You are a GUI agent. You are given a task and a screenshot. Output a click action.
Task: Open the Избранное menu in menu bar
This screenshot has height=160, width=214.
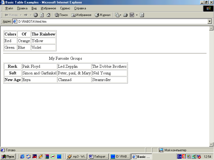pos(48,8)
